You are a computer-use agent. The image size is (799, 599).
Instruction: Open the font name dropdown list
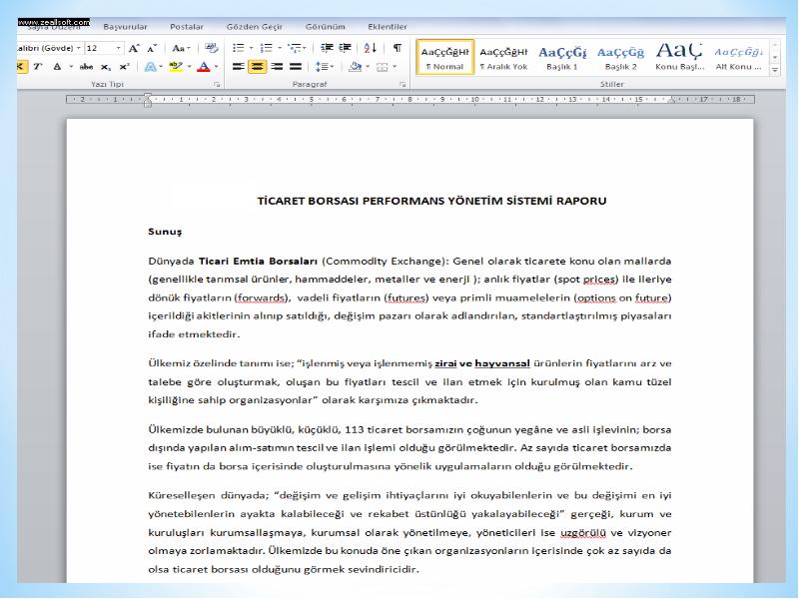tap(79, 48)
